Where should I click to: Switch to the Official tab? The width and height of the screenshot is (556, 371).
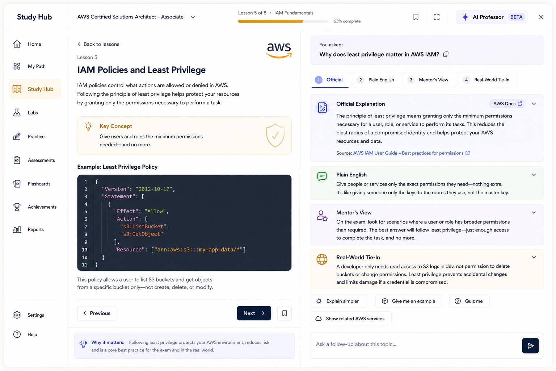329,80
